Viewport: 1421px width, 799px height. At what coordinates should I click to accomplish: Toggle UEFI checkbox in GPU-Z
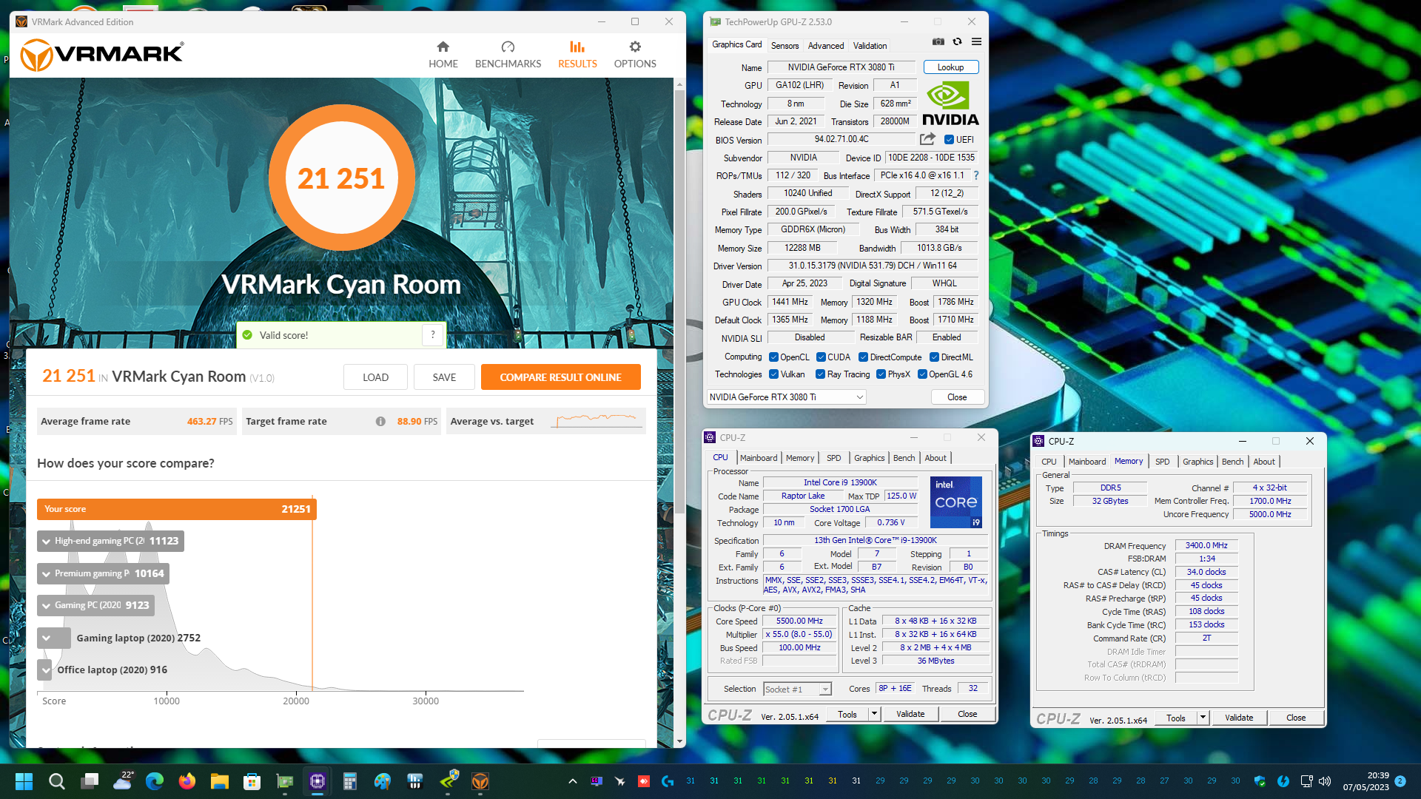click(x=949, y=139)
